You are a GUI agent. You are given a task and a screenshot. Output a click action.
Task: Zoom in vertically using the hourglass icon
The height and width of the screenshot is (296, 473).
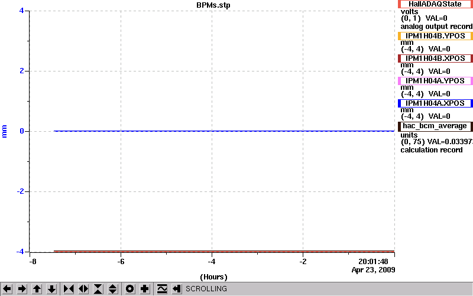98,289
